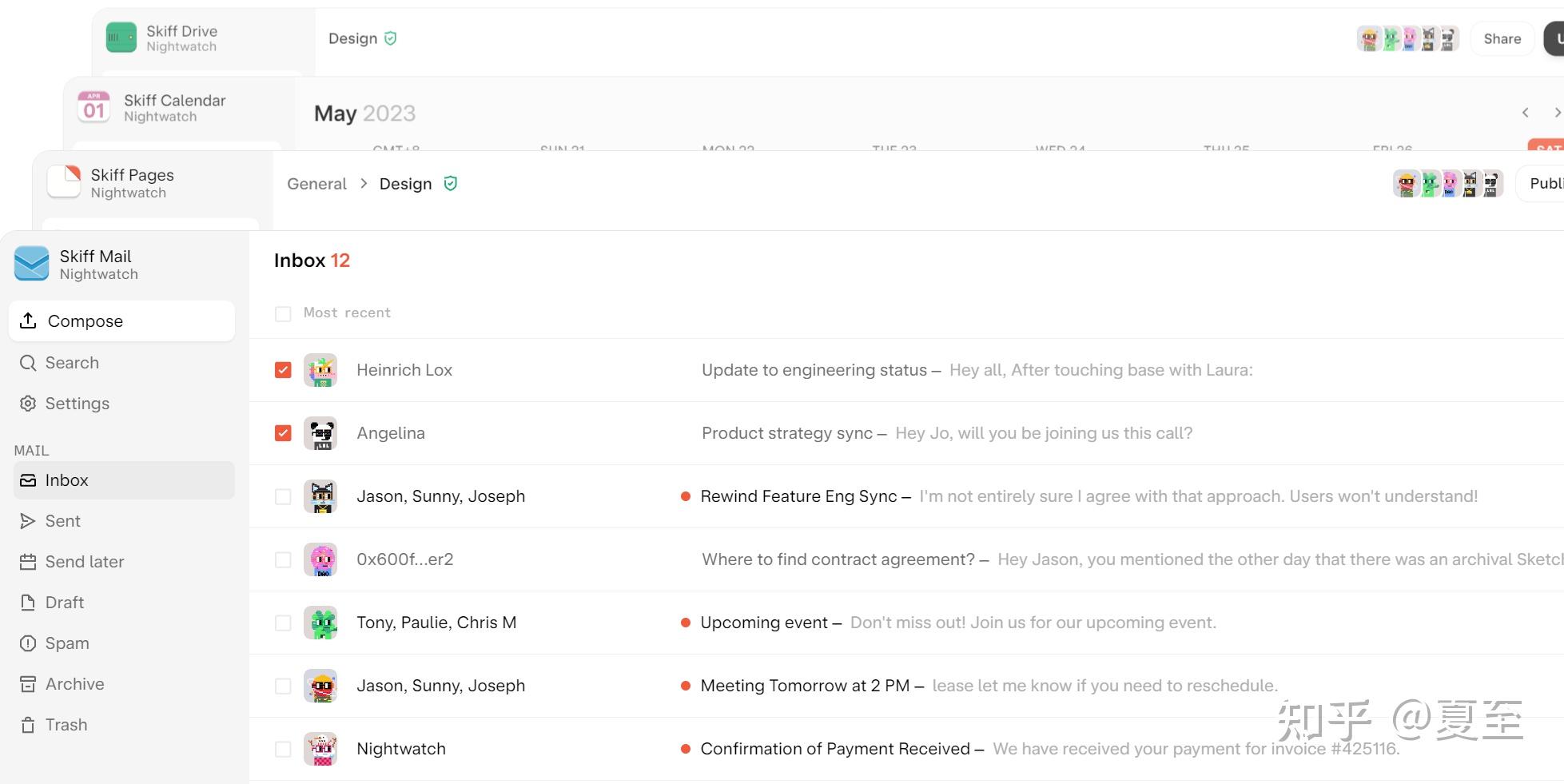The image size is (1564, 784).
Task: Deselect the Angelina email checkbox
Action: 283,433
